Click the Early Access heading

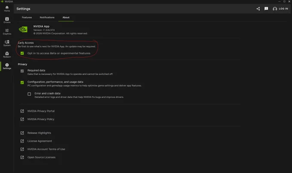coord(26,42)
